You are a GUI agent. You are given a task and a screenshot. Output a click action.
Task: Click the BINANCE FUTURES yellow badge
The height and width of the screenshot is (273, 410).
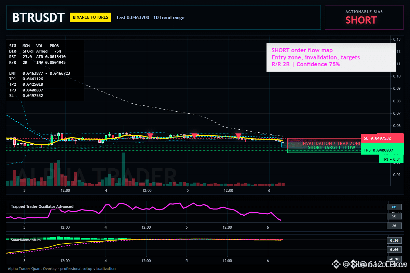(x=90, y=17)
